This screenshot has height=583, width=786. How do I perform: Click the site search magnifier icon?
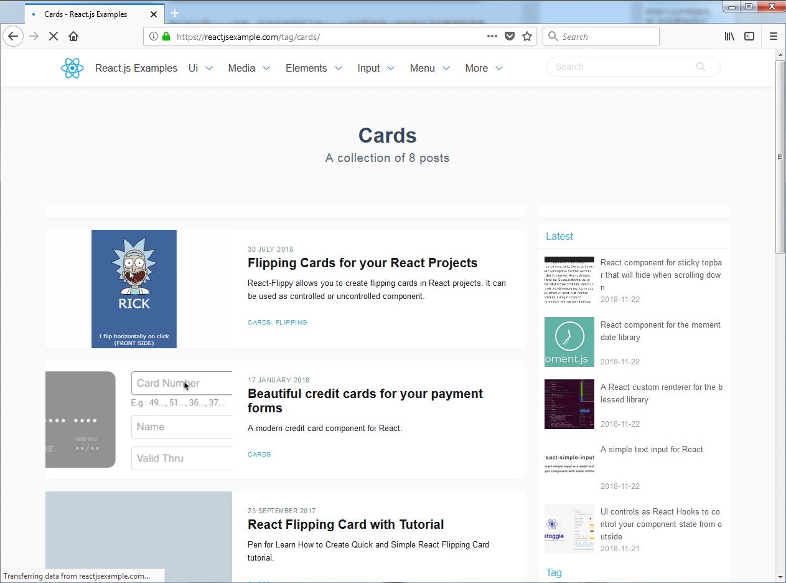pyautogui.click(x=700, y=67)
